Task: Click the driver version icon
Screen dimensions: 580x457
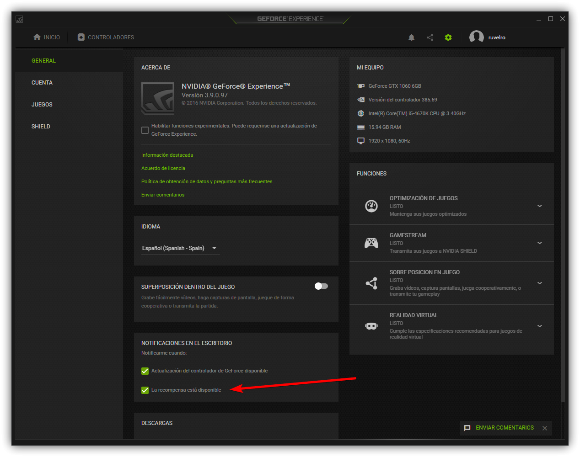Action: click(361, 100)
